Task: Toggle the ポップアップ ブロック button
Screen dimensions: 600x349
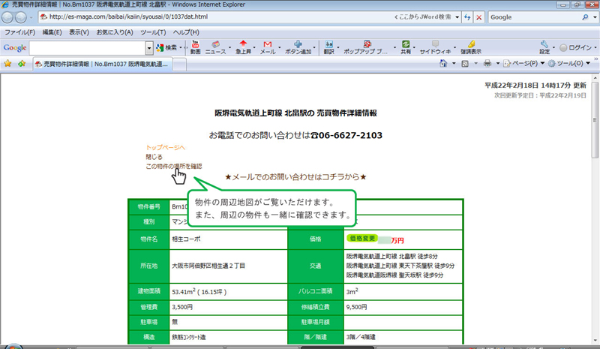Action: [x=366, y=47]
